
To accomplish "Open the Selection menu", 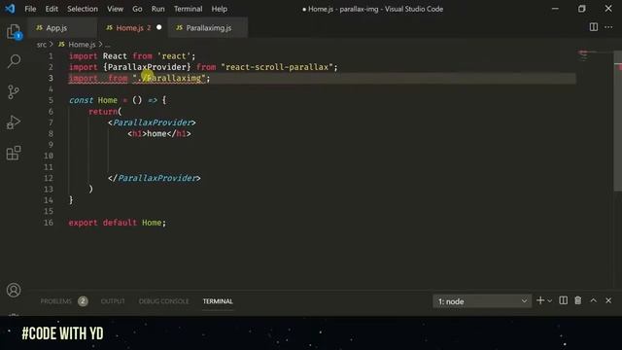I will tap(83, 9).
